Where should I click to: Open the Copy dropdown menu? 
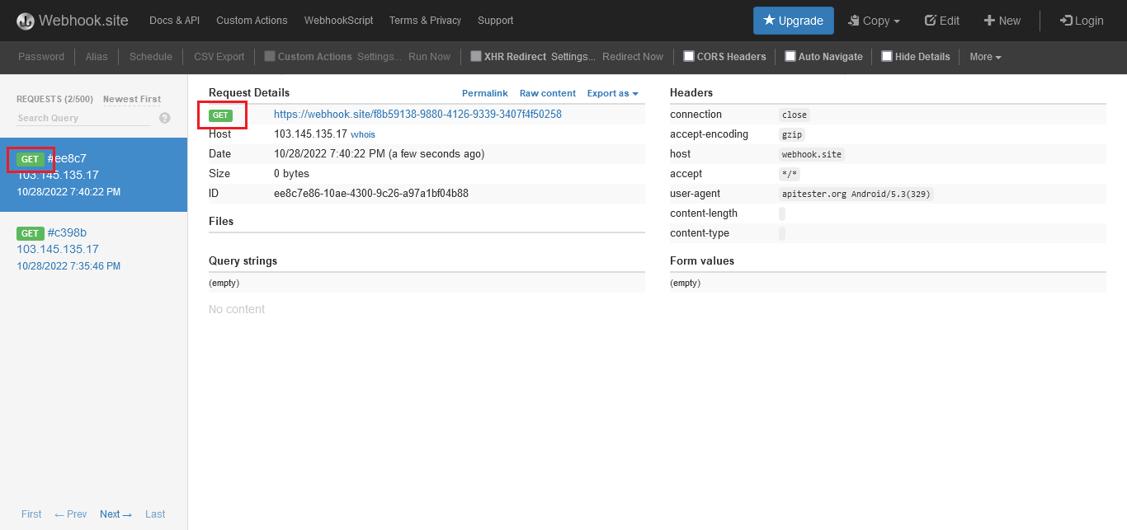tap(875, 21)
